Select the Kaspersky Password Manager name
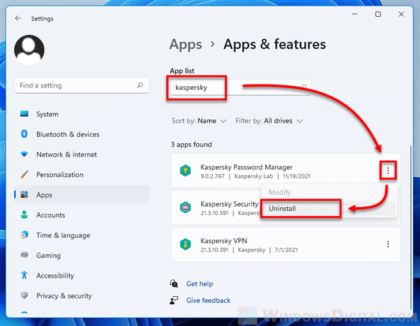 (247, 167)
